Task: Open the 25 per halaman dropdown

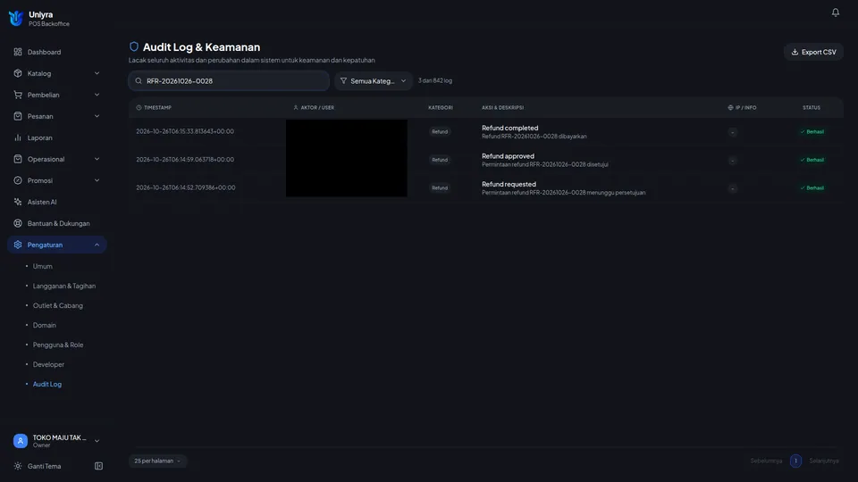Action: click(x=157, y=461)
